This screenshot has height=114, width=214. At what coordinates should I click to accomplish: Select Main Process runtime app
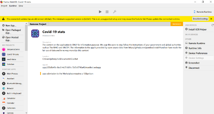[x=13, y=73]
